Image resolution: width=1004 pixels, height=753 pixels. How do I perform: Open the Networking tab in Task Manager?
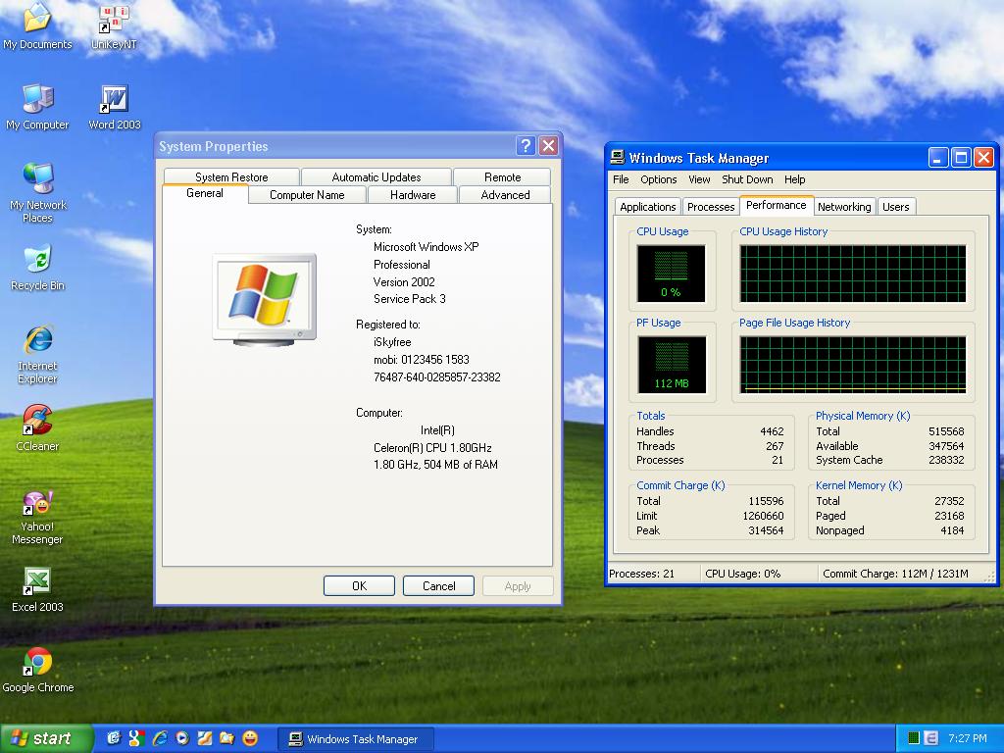(844, 207)
